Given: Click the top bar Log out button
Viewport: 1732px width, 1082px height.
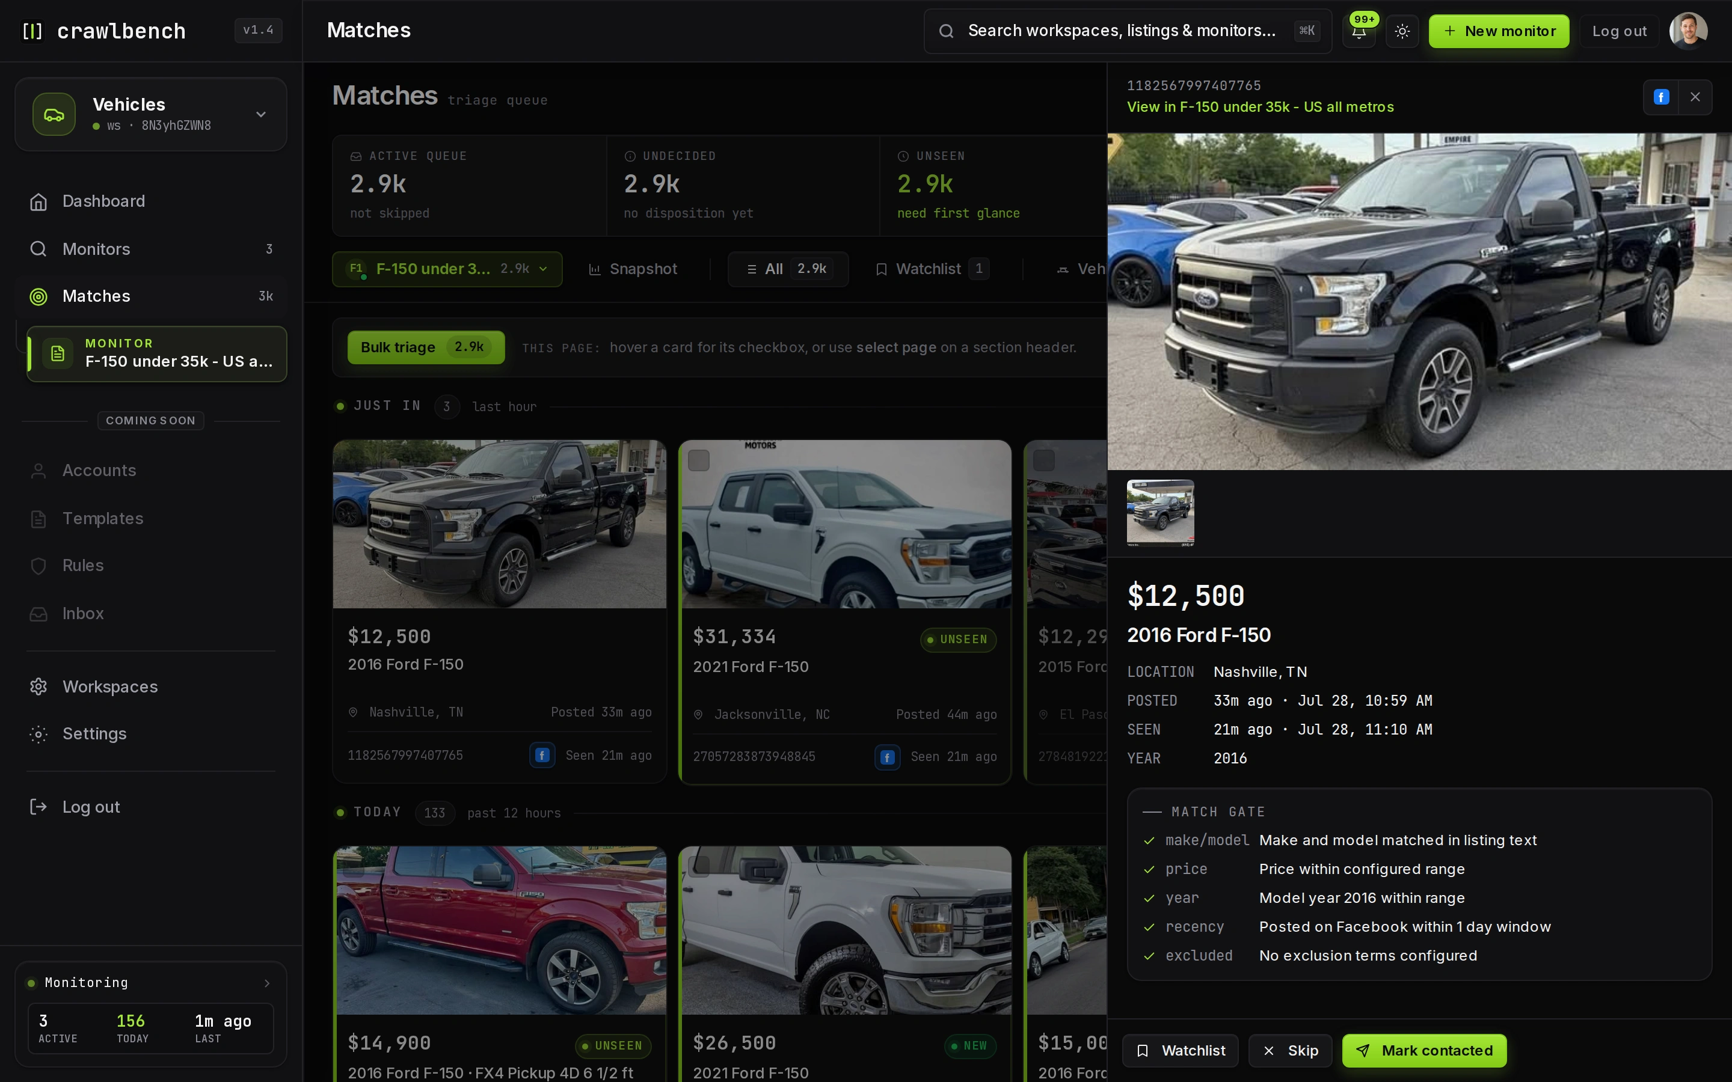Looking at the screenshot, I should tap(1619, 31).
